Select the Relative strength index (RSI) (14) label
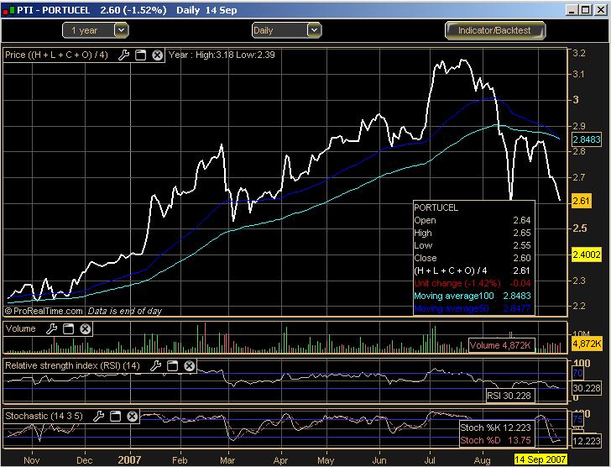 point(72,365)
